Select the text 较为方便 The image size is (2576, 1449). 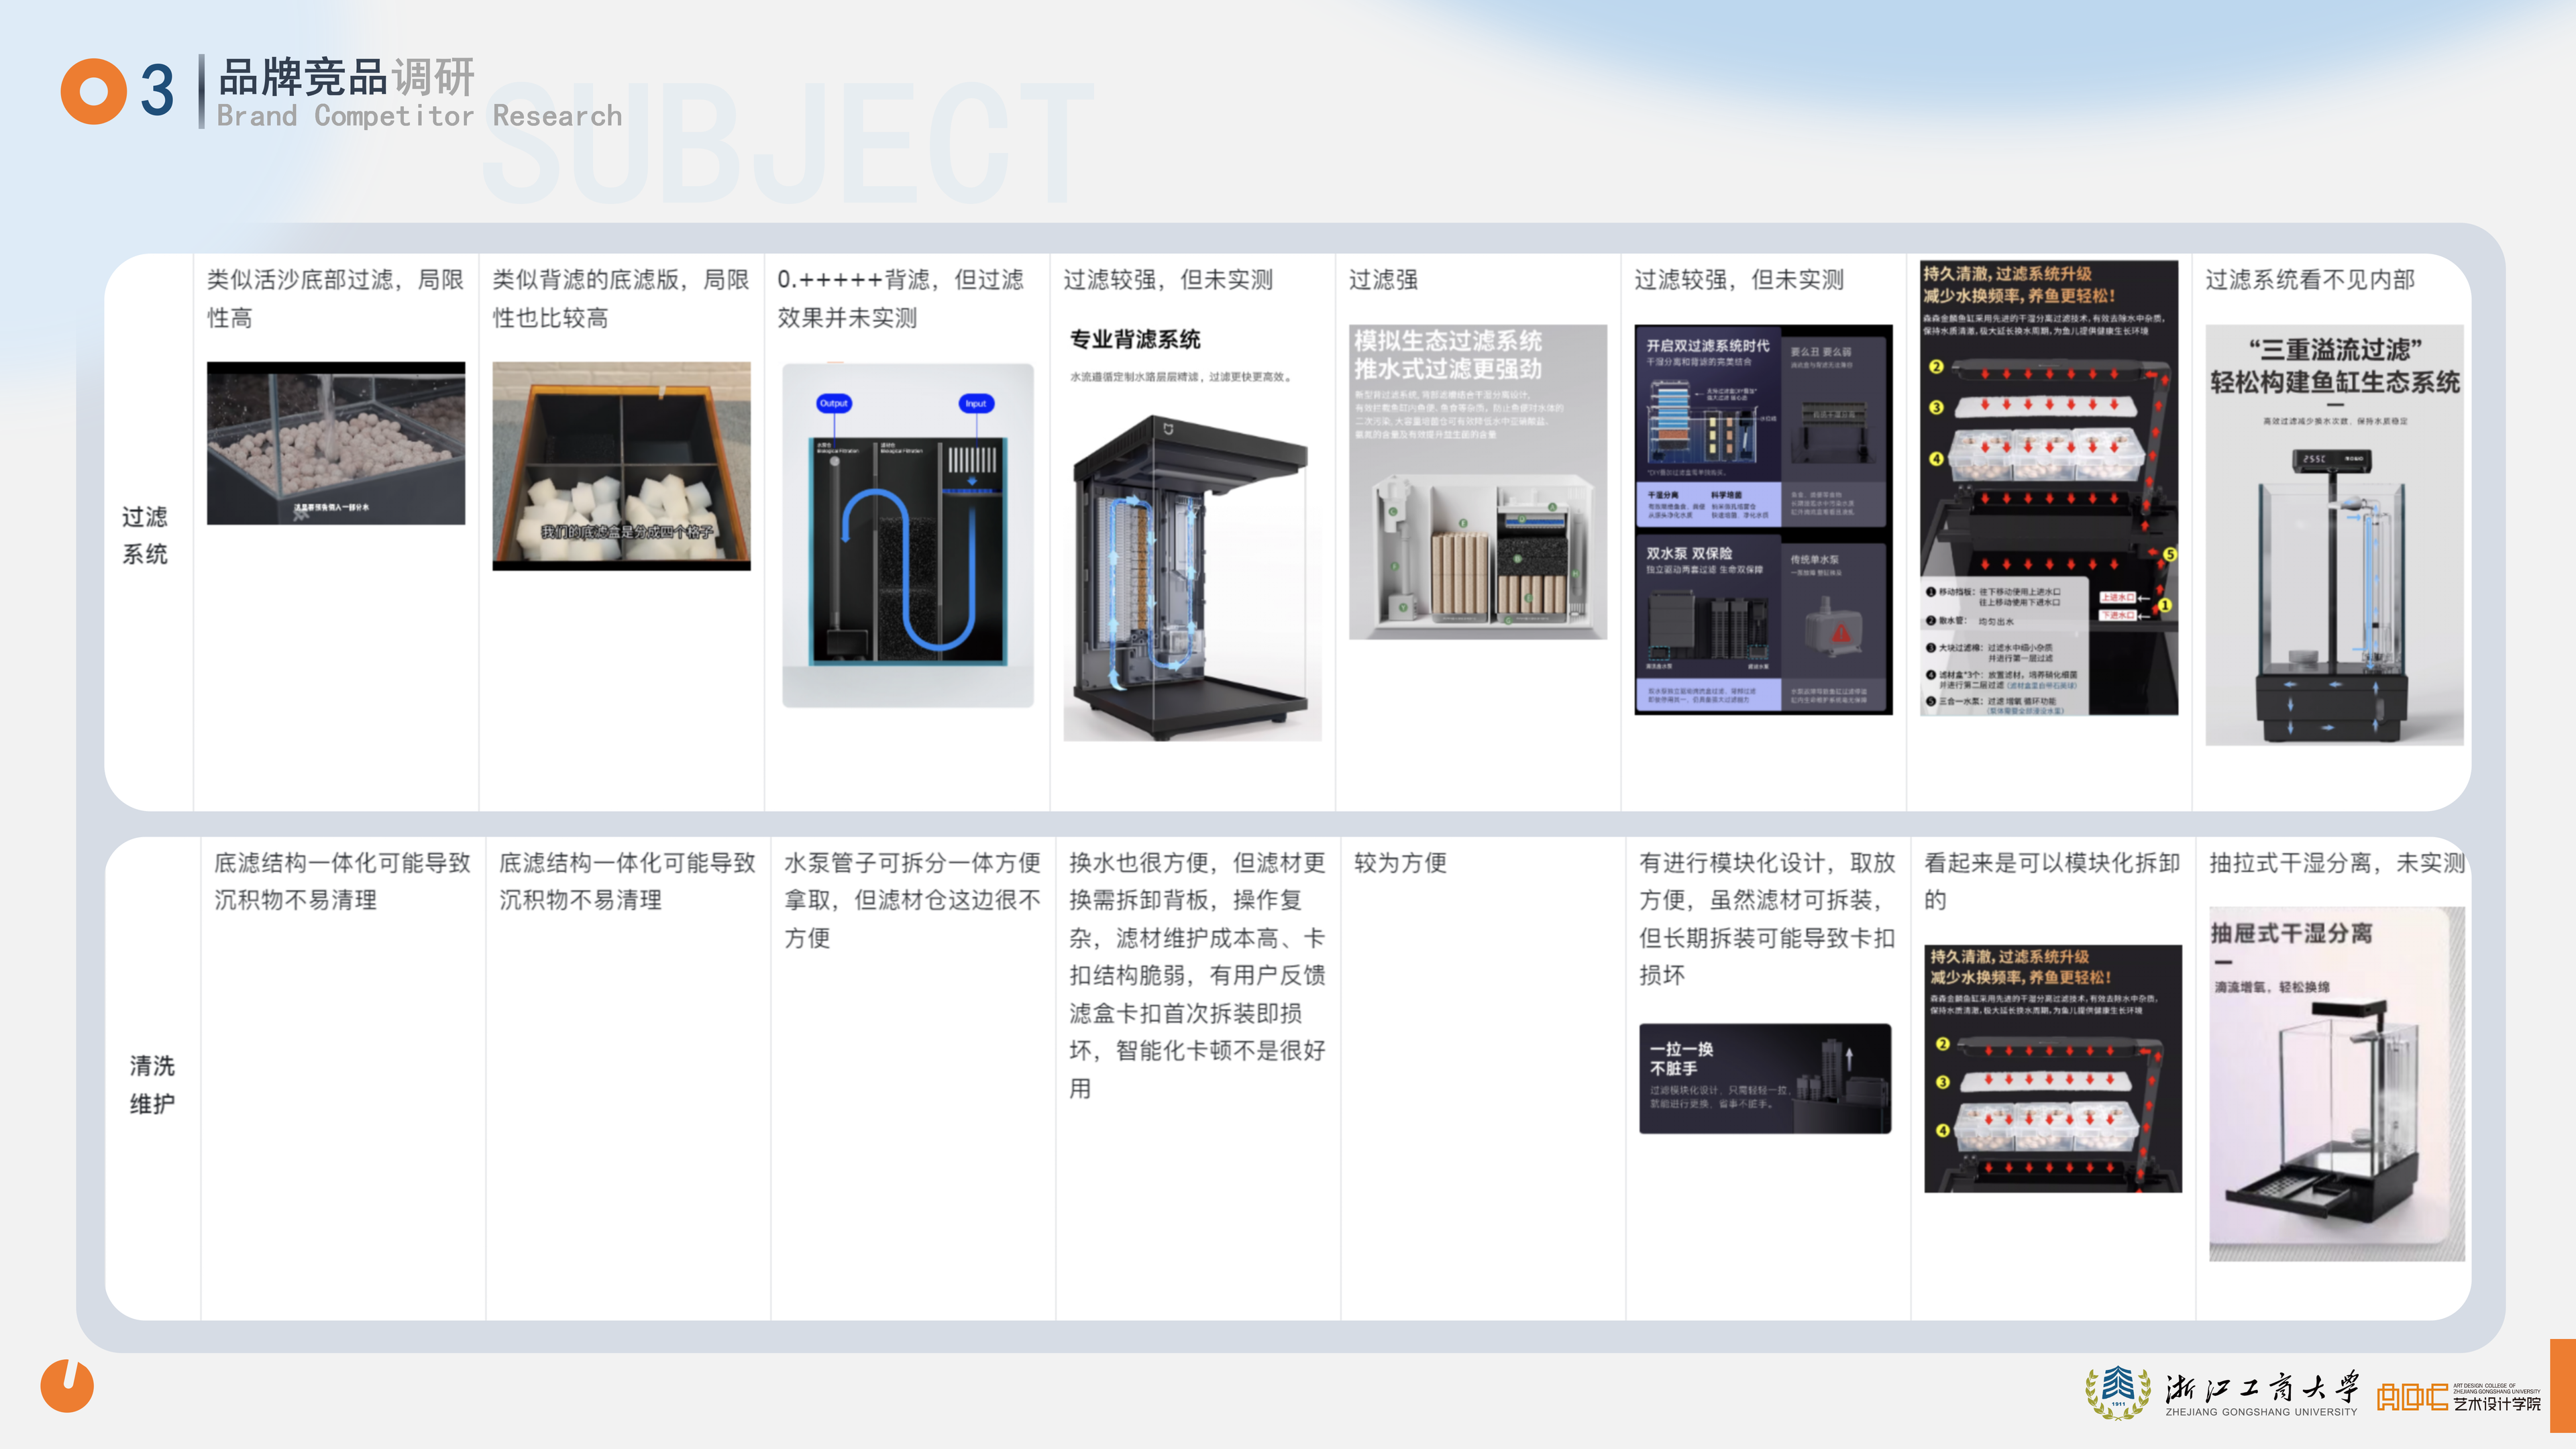(x=1400, y=862)
